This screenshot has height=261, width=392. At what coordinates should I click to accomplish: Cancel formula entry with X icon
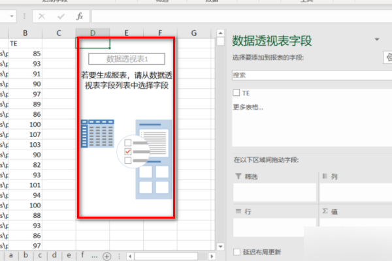pyautogui.click(x=42, y=16)
